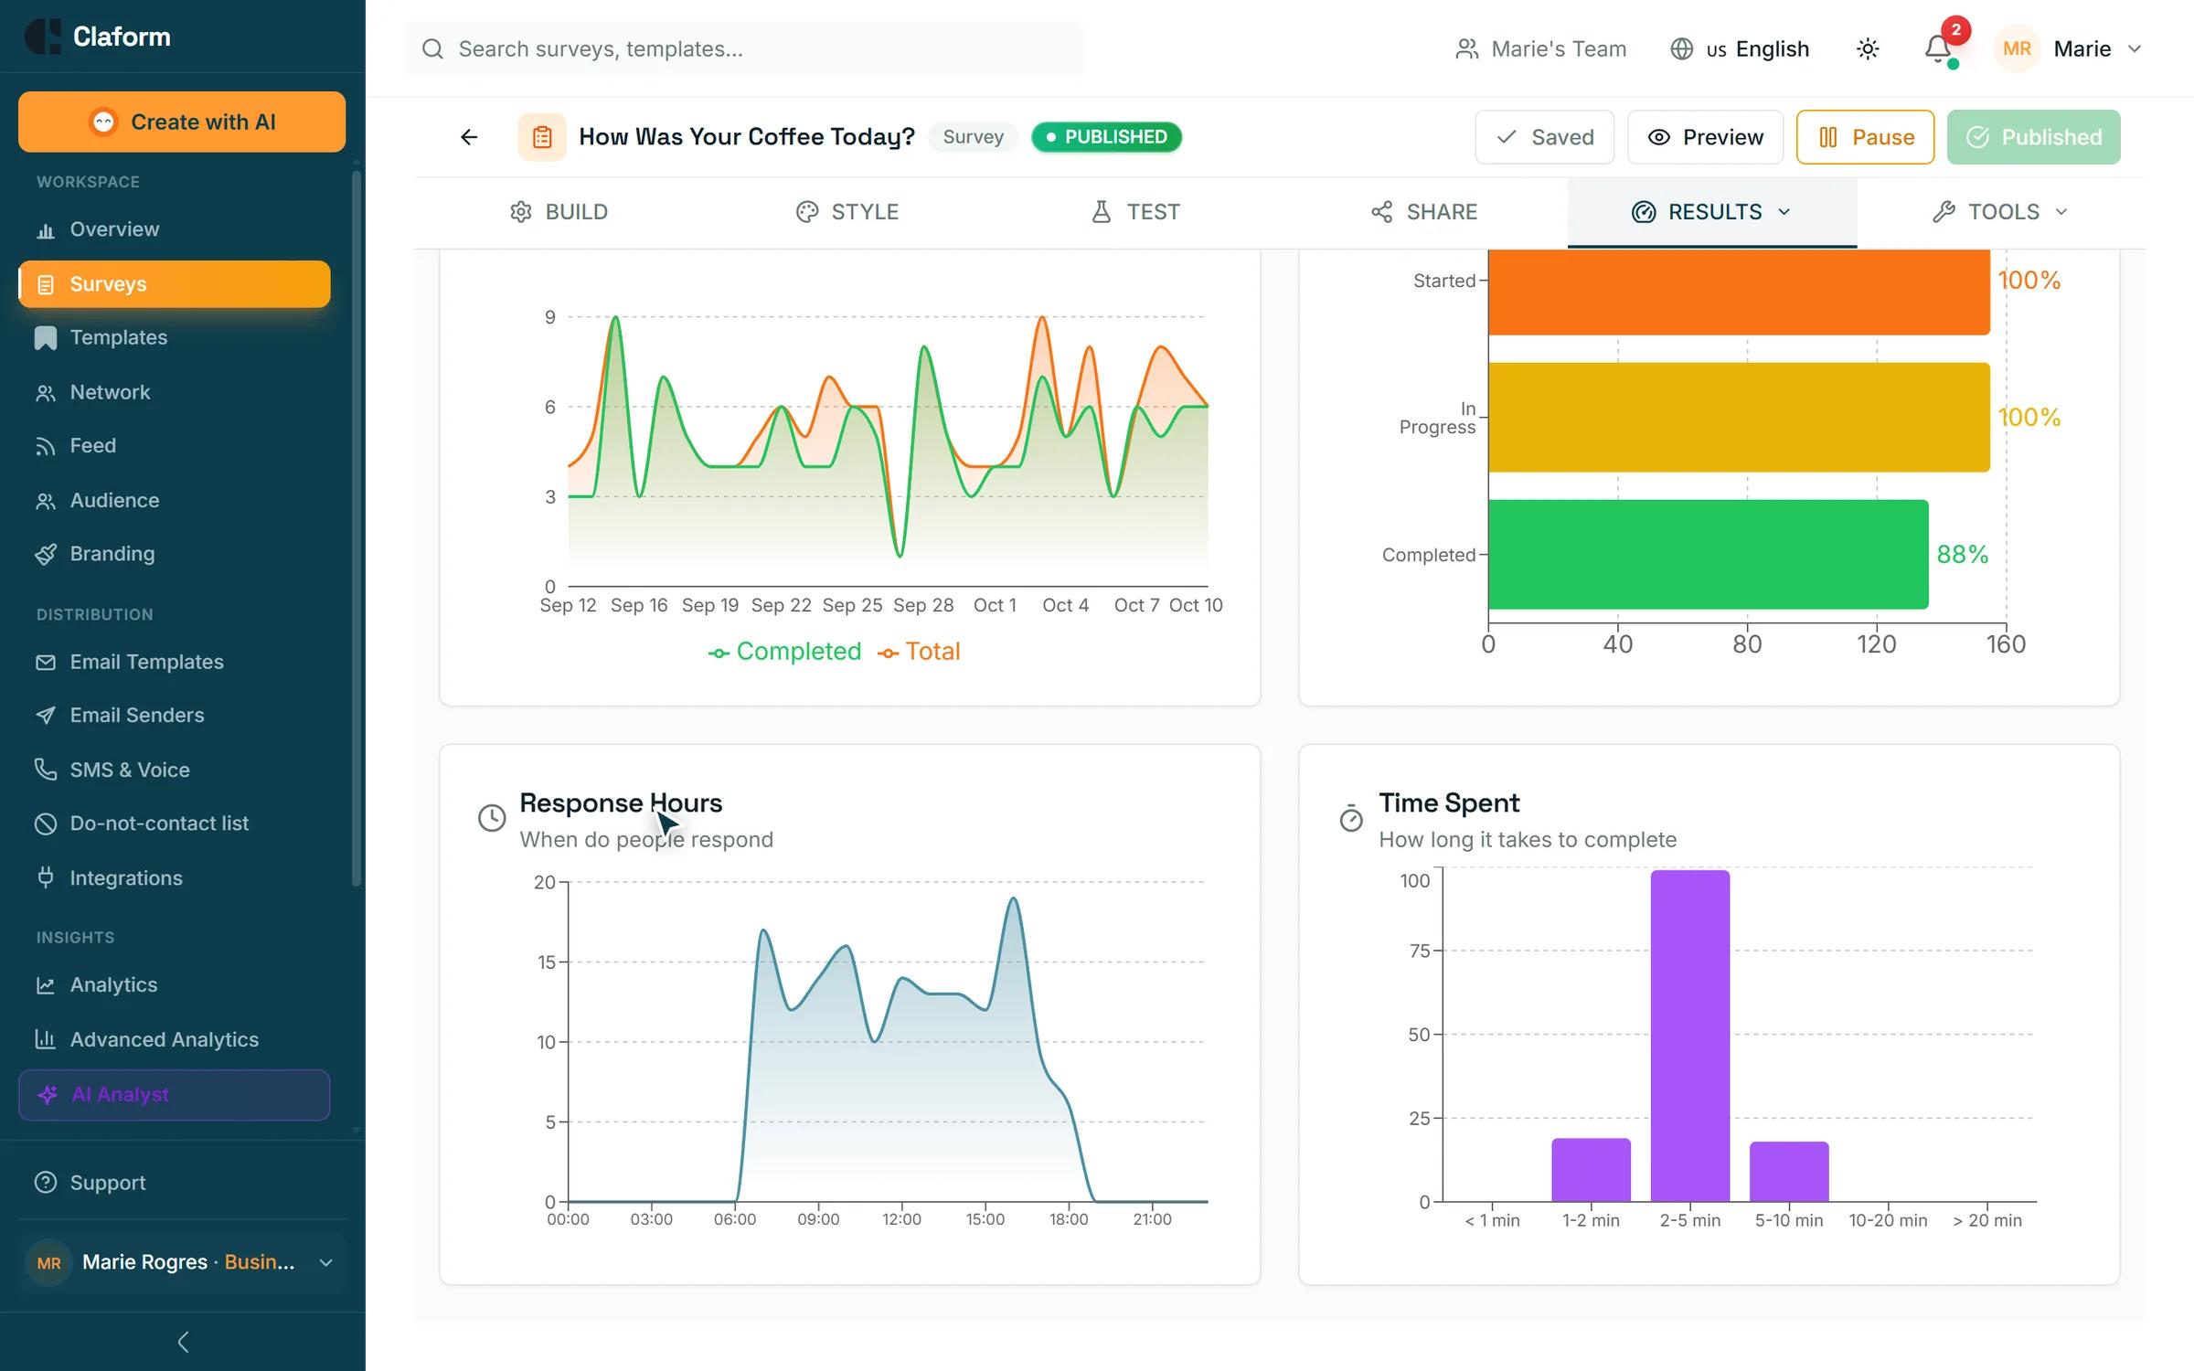Screen dimensions: 2194x1371
Task: Open Email Templates
Action: pos(174,662)
